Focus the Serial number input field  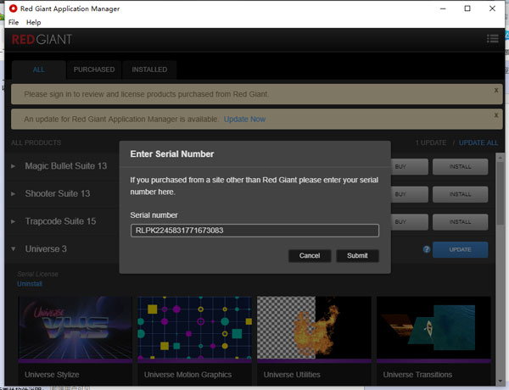(255, 231)
